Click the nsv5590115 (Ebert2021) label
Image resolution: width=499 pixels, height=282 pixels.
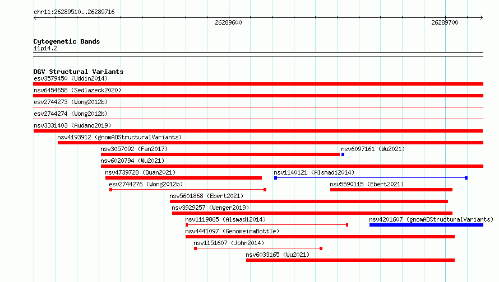click(367, 184)
